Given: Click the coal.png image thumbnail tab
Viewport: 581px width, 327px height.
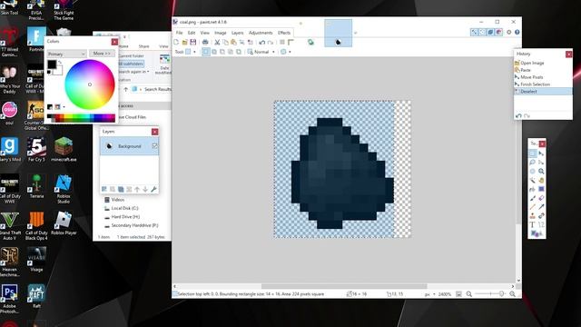Looking at the screenshot, I should [339, 33].
